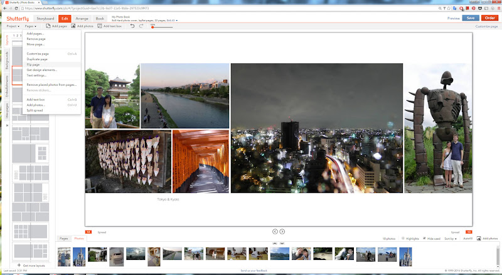
Task: Click the Add photos icon above photo tray
Action: click(479, 239)
